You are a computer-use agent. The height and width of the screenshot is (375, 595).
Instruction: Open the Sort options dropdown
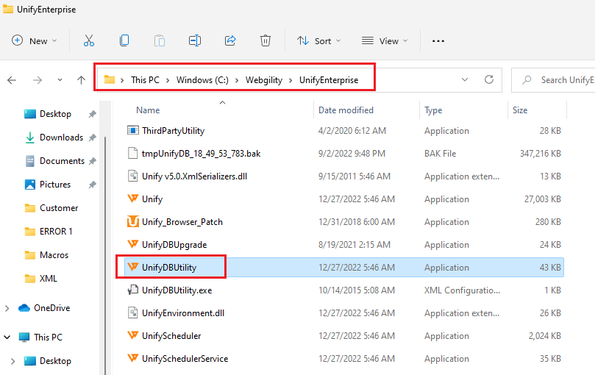pos(318,40)
